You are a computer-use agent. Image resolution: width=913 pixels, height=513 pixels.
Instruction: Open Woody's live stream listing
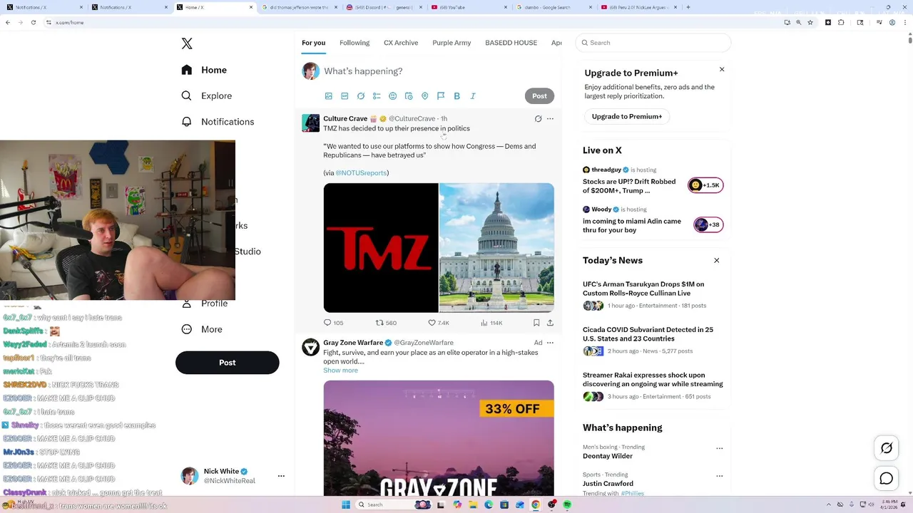[x=653, y=220]
